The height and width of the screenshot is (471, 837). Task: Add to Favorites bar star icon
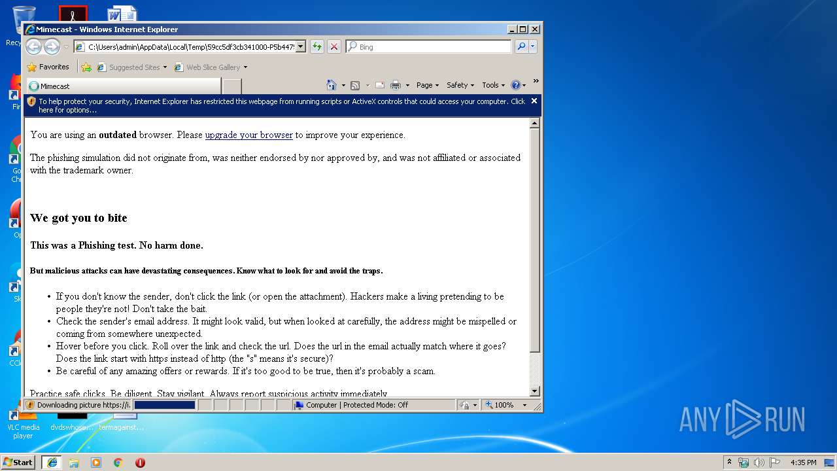(x=86, y=67)
